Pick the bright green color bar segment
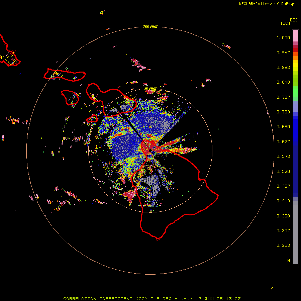Image resolution: width=301 pixels, height=301 pixels. pyautogui.click(x=295, y=91)
